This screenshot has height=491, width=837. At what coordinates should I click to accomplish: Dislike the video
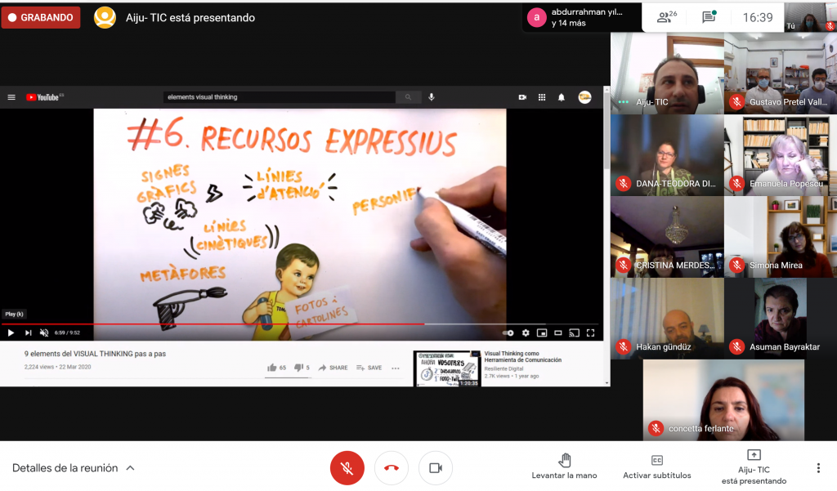pyautogui.click(x=302, y=368)
